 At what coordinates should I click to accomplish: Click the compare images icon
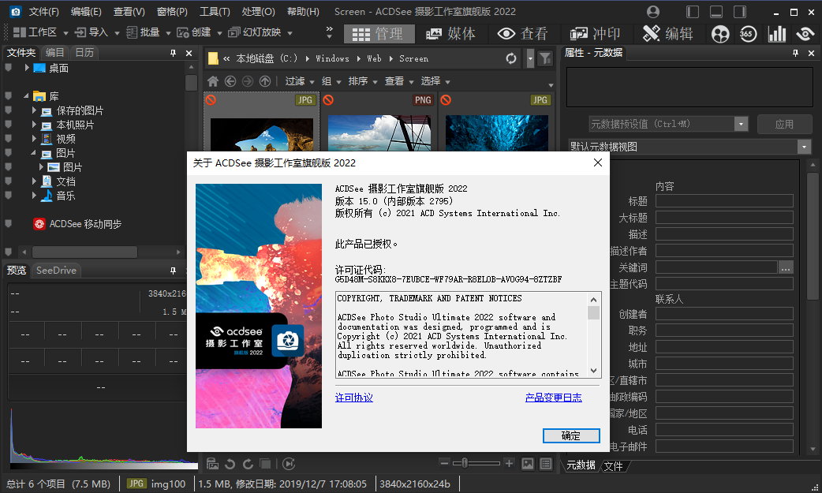tap(266, 464)
